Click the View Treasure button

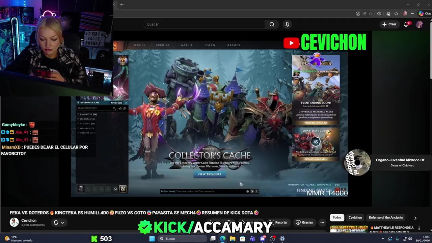210,174
